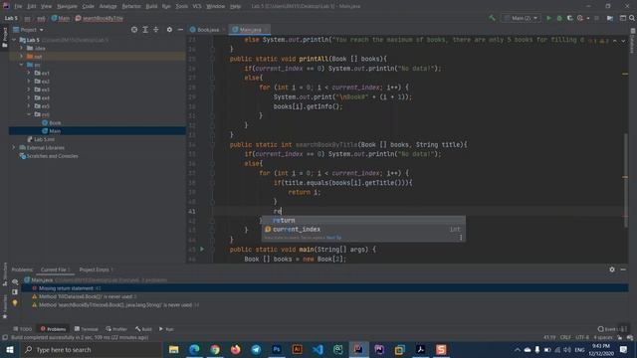Hide the Problems panel minus icon

tap(623, 269)
